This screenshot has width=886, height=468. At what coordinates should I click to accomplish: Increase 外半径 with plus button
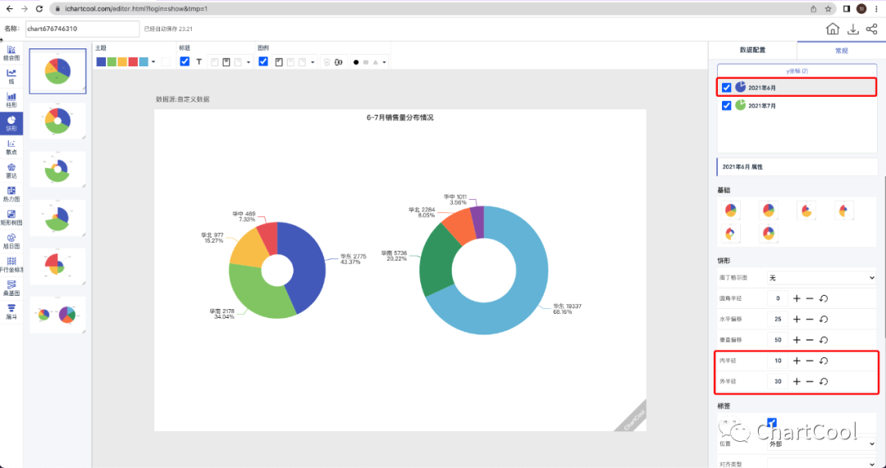797,382
